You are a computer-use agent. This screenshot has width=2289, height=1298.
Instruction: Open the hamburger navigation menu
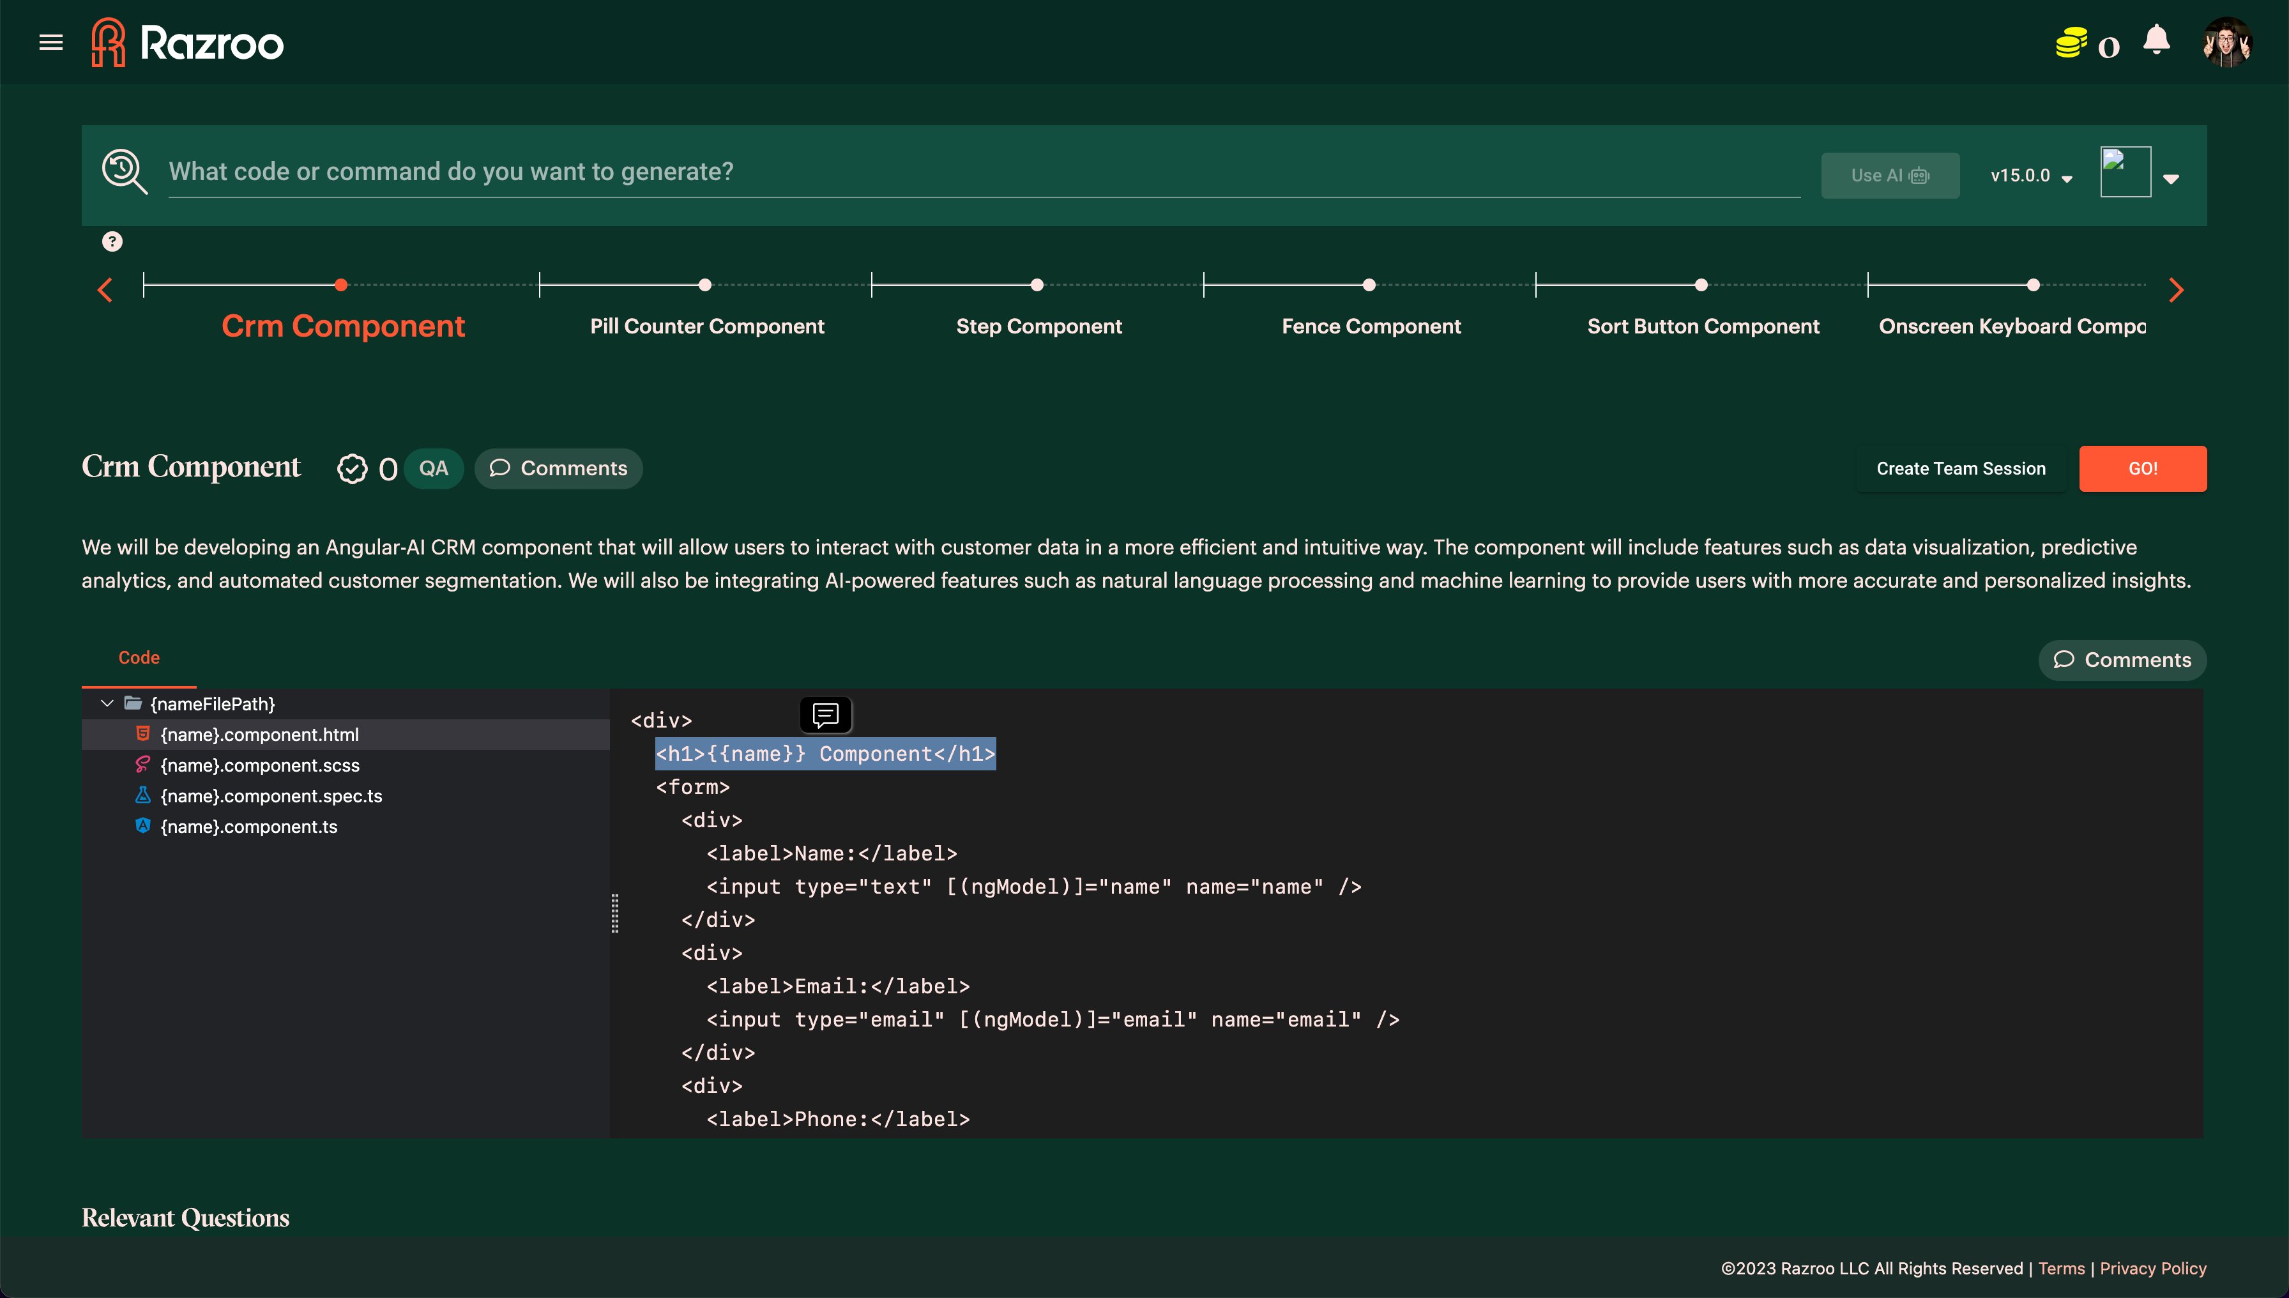51,42
